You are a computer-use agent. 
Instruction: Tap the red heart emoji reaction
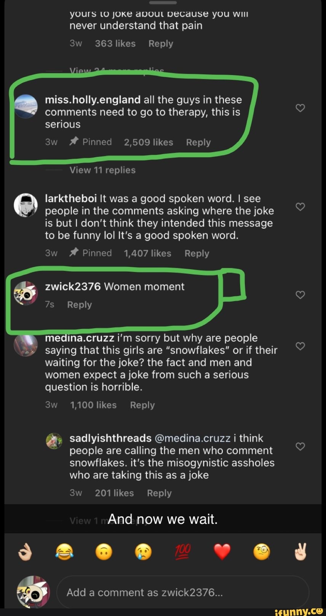point(222,552)
